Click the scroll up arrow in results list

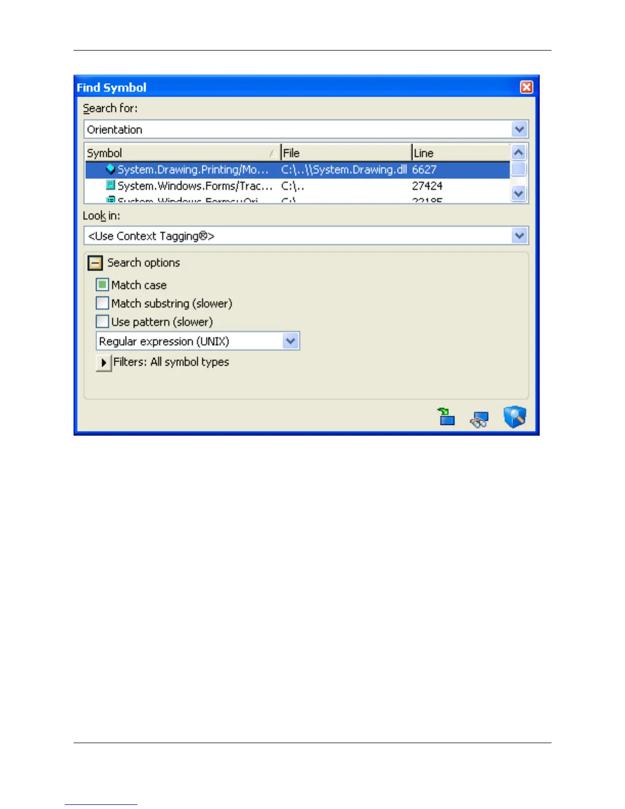point(519,152)
